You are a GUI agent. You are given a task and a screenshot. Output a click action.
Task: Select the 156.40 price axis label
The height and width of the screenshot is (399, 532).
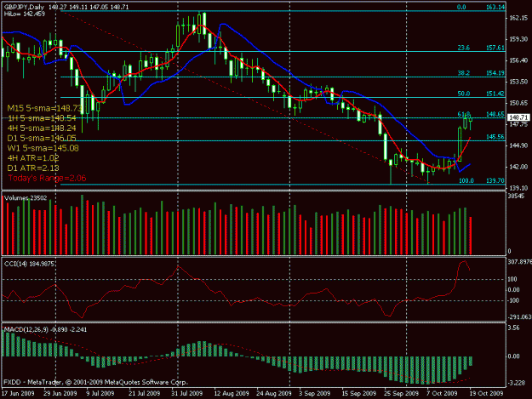518,60
